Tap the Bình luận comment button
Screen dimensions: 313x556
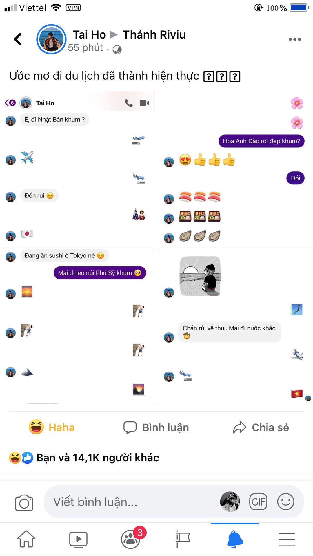pyautogui.click(x=156, y=427)
